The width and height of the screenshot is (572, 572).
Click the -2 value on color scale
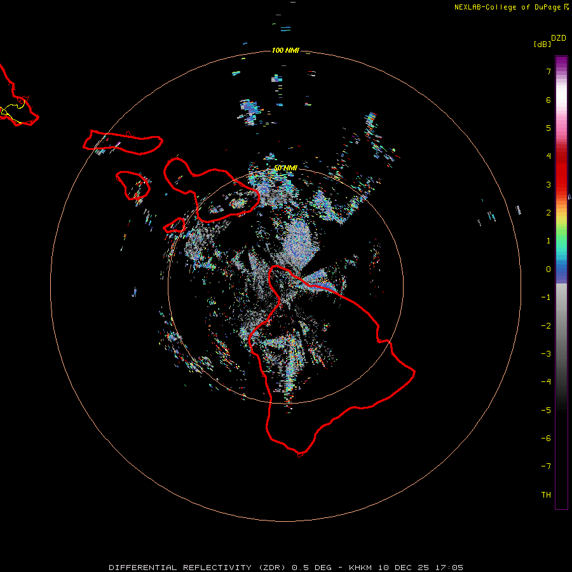[546, 326]
